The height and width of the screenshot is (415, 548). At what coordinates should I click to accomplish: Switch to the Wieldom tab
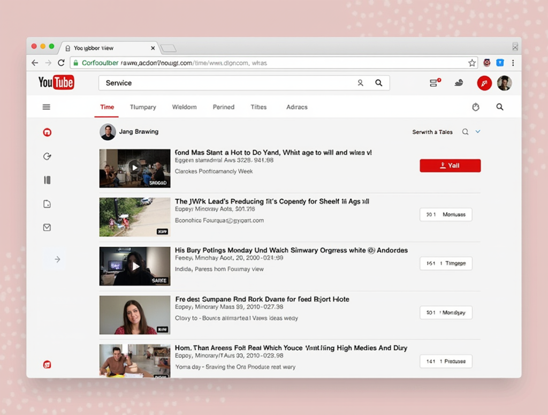coord(184,107)
